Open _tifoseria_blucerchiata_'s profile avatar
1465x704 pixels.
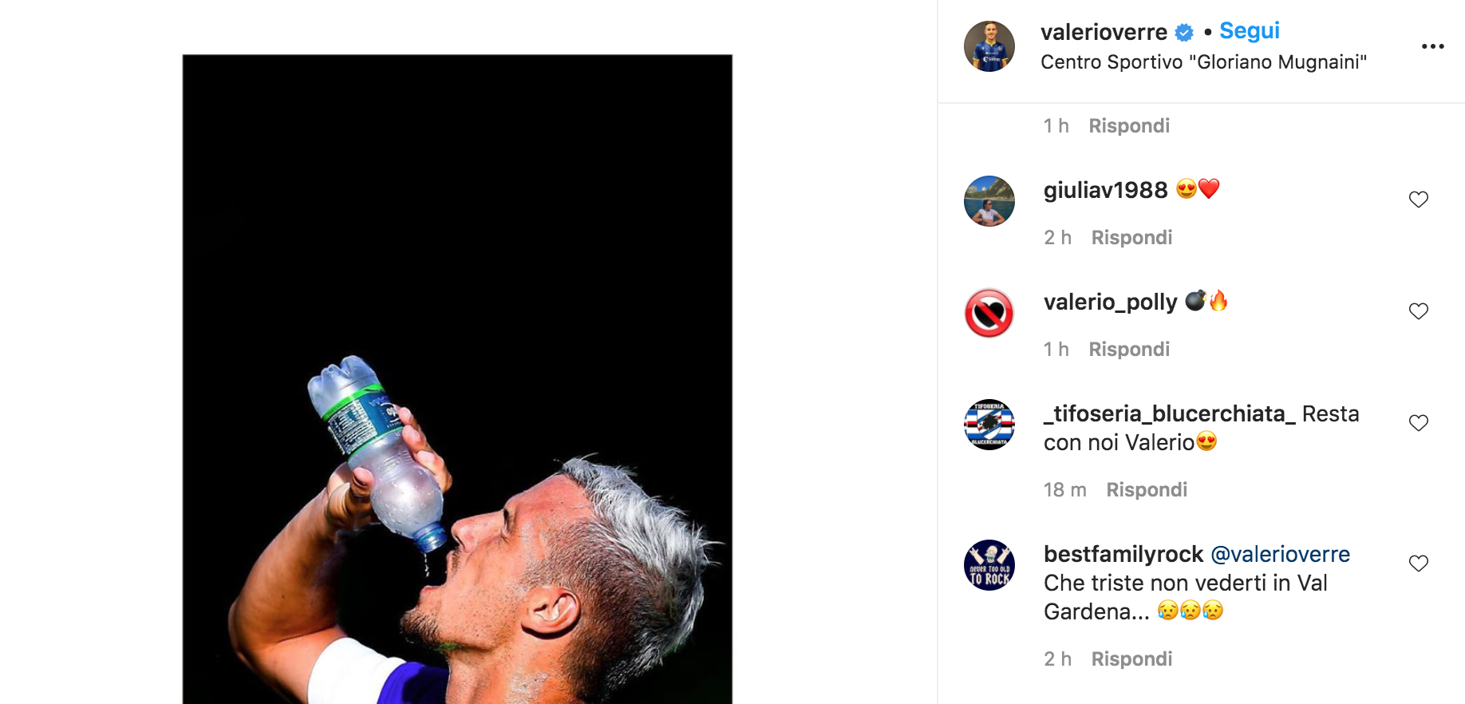(x=989, y=425)
